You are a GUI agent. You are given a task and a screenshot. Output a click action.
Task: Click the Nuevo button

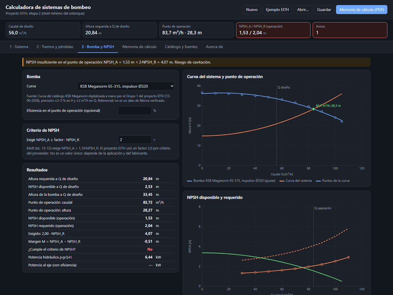coord(252,10)
